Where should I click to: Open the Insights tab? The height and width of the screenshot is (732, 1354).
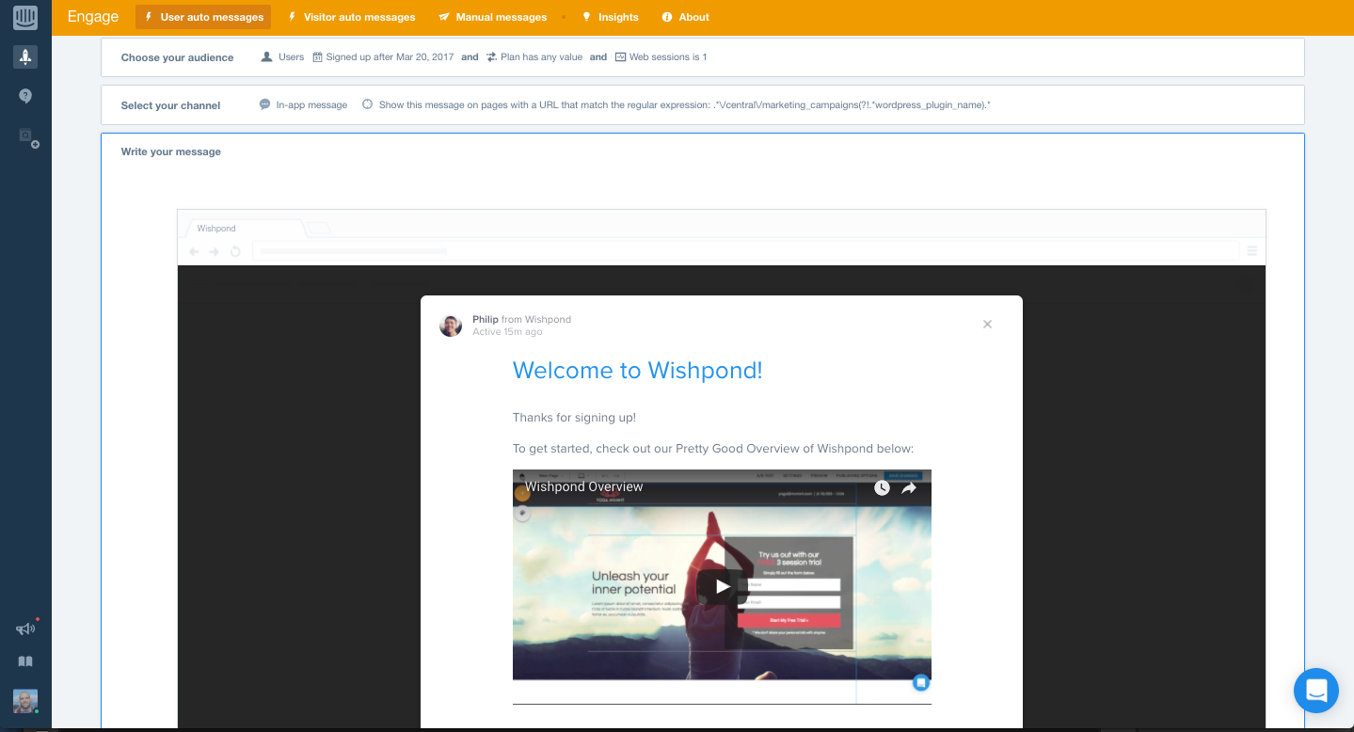pyautogui.click(x=610, y=17)
